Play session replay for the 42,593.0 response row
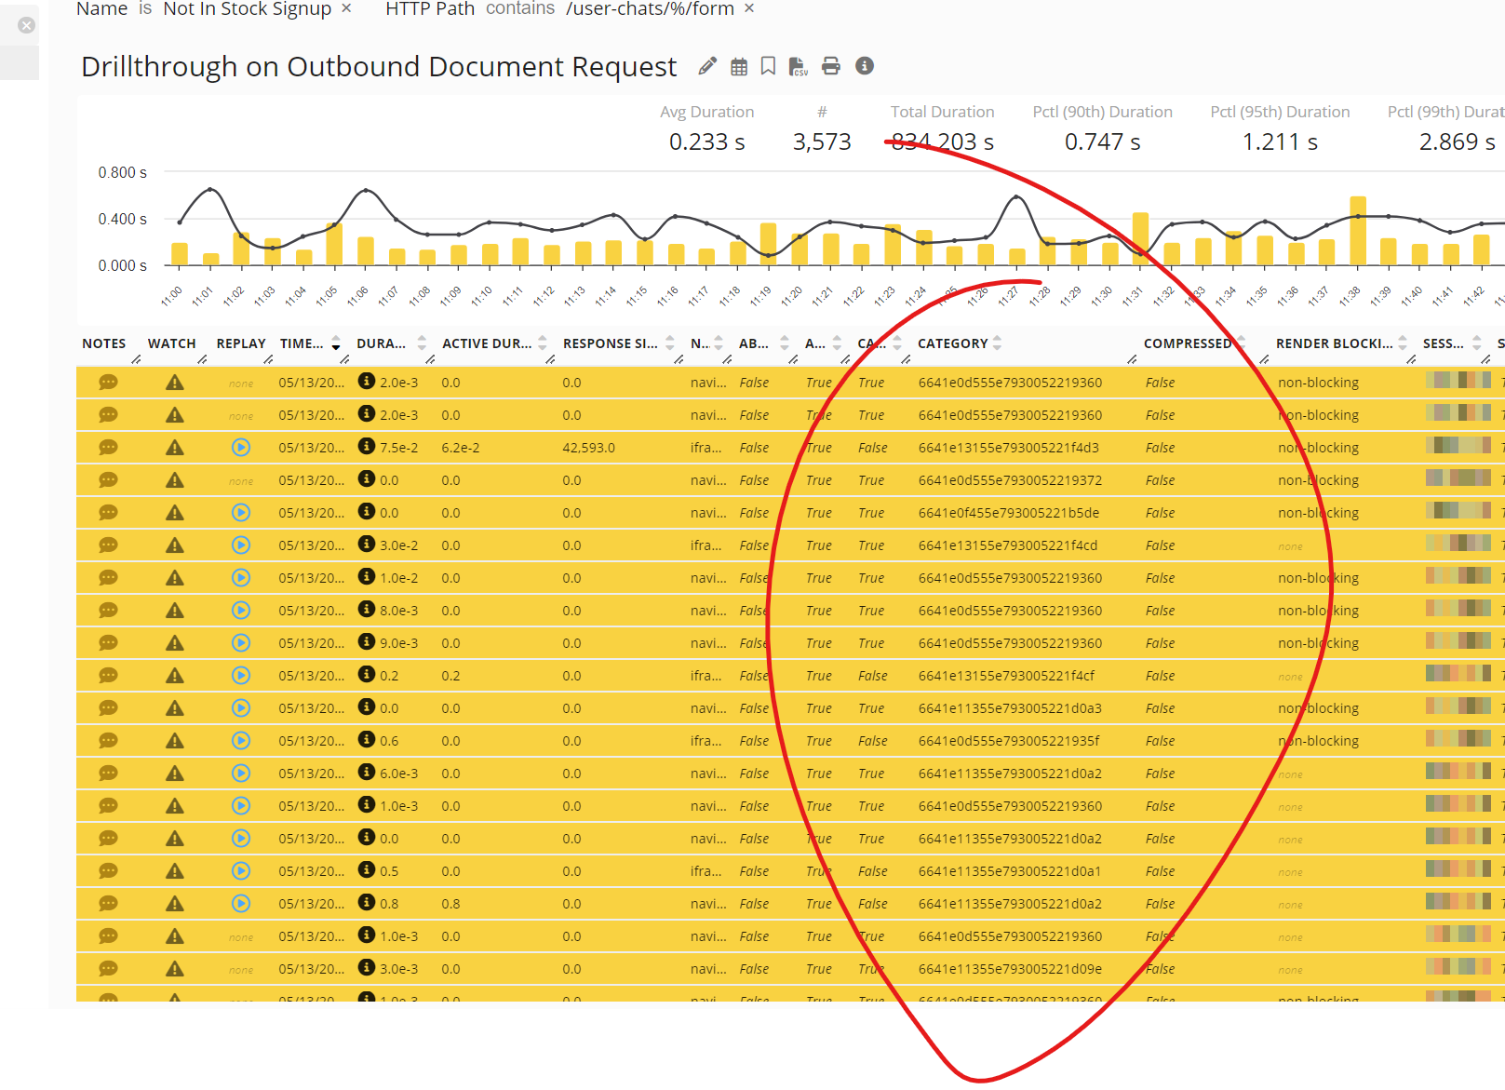This screenshot has width=1505, height=1090. point(241,448)
